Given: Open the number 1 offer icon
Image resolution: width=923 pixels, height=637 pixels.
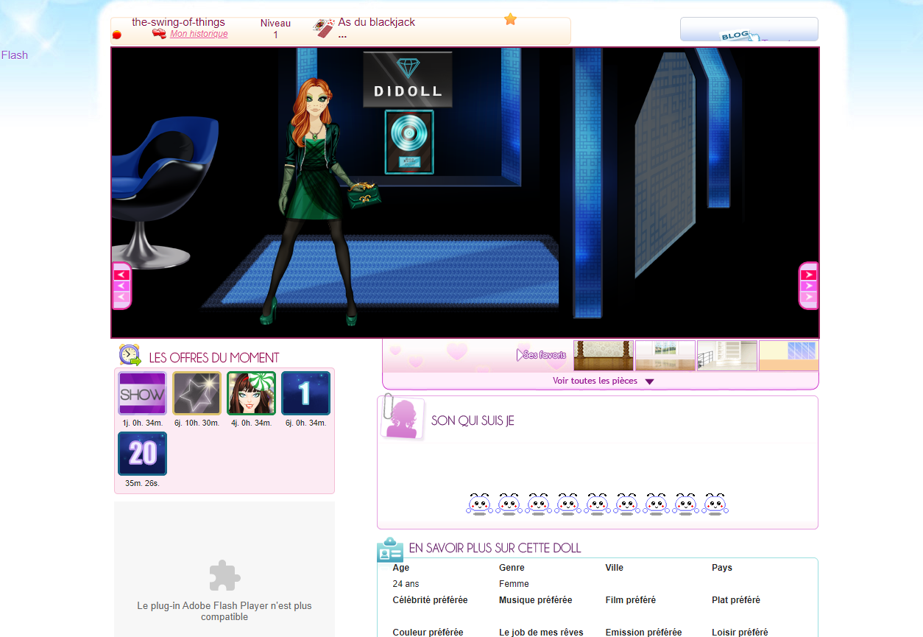Looking at the screenshot, I should pos(305,393).
